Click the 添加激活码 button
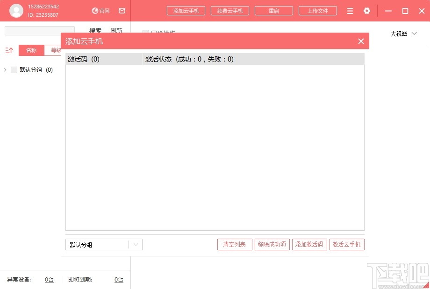 coord(309,244)
